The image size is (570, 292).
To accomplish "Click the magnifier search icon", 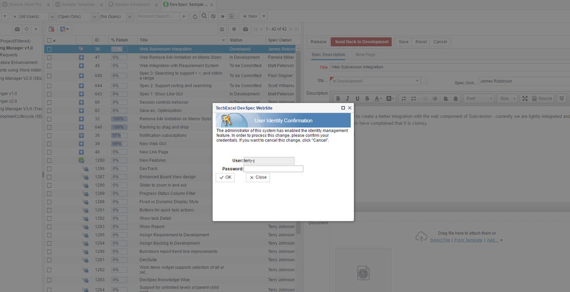I will coord(204,17).
